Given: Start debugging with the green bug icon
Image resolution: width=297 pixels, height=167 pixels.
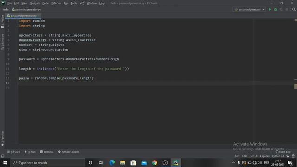Looking at the screenshot, I should tap(275, 9).
